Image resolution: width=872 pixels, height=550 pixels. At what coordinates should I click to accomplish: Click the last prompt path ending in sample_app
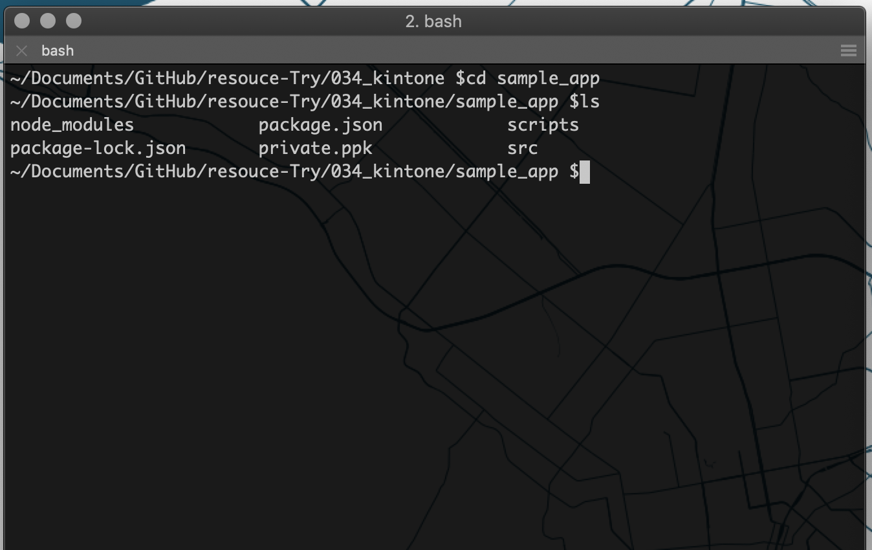[x=285, y=171]
